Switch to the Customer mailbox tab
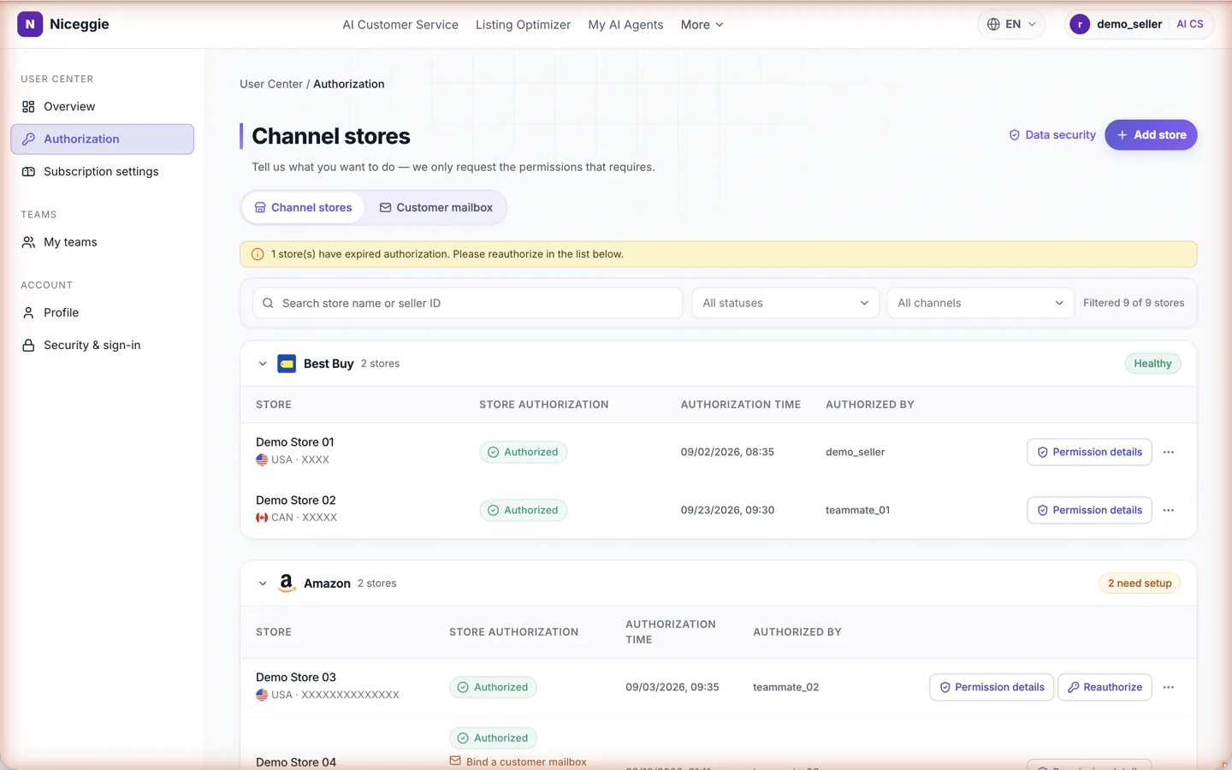Image resolution: width=1232 pixels, height=770 pixels. (x=436, y=207)
